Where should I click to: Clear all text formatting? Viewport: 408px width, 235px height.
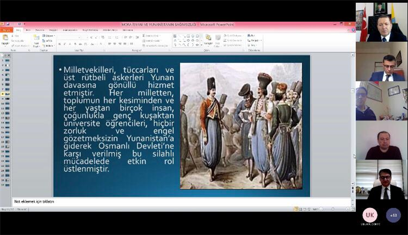(103, 37)
